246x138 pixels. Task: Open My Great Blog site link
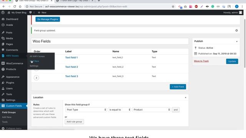point(17,13)
